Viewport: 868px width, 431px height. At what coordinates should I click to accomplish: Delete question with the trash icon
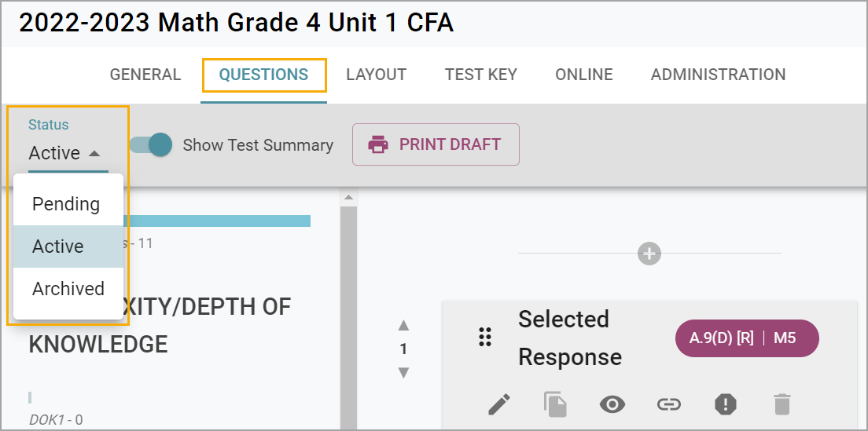782,404
